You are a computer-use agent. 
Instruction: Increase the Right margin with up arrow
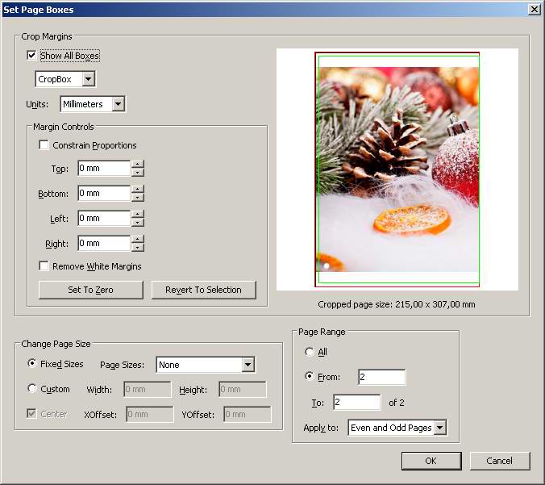coord(138,240)
